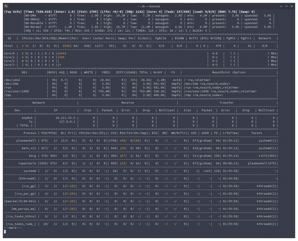The height and width of the screenshot is (241, 298).
Task: Select the '[Core: 4]' header value
Action: pyautogui.click(x=154, y=11)
